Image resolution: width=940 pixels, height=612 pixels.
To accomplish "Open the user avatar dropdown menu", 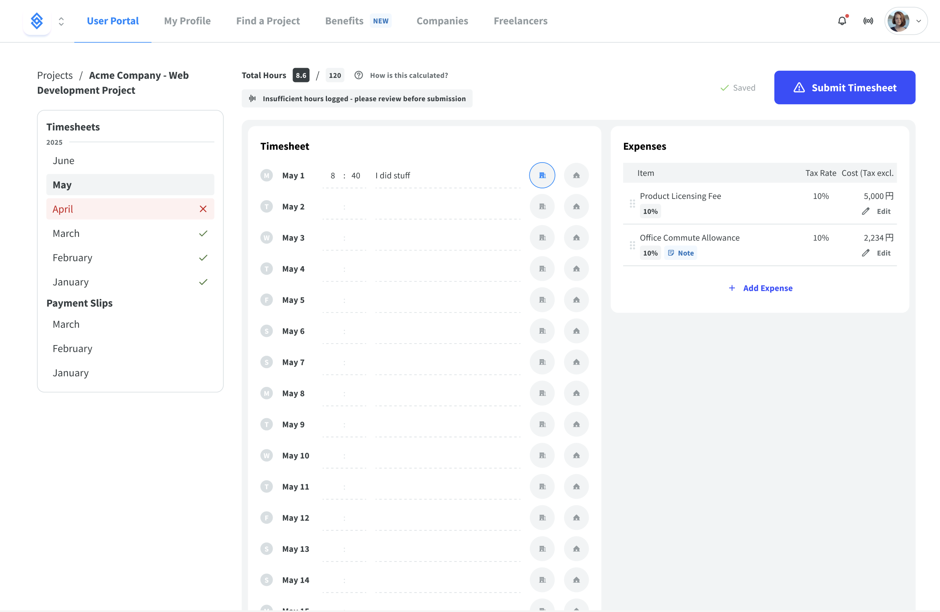I will tap(905, 21).
